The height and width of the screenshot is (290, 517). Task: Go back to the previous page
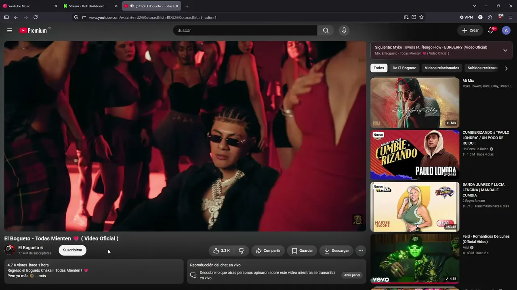[x=16, y=17]
